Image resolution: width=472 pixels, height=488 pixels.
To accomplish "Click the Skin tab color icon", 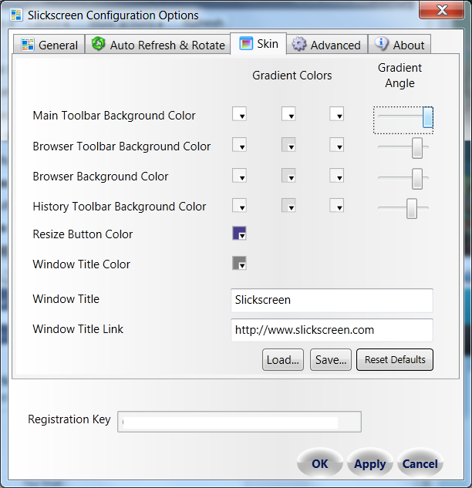I will coord(246,43).
